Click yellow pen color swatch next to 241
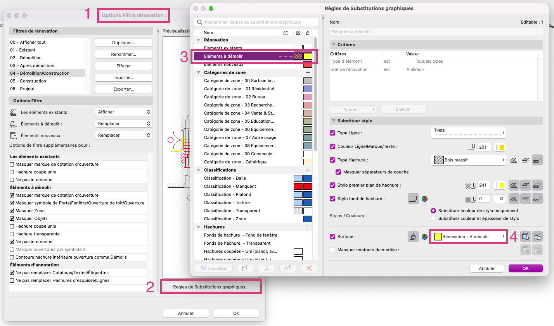The height and width of the screenshot is (326, 554). (500, 185)
